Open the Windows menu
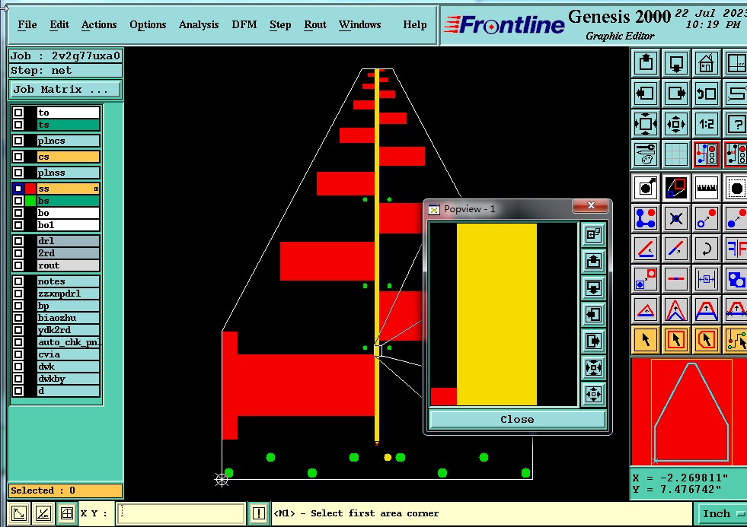747x527 pixels. point(359,25)
